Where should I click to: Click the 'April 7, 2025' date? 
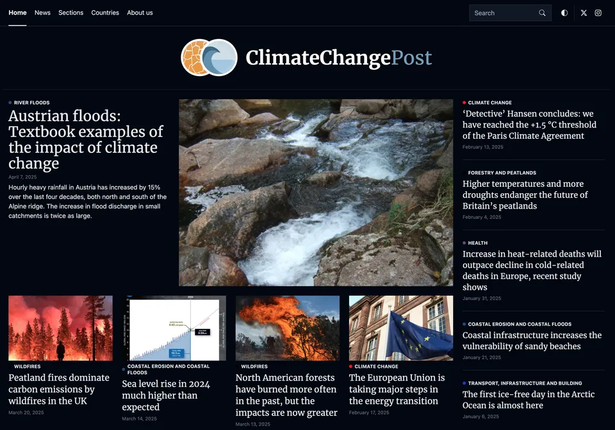(23, 177)
